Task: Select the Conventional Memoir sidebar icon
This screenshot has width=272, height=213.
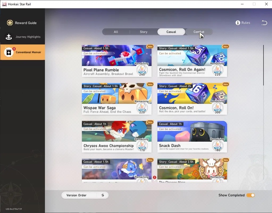Action: tap(9, 52)
